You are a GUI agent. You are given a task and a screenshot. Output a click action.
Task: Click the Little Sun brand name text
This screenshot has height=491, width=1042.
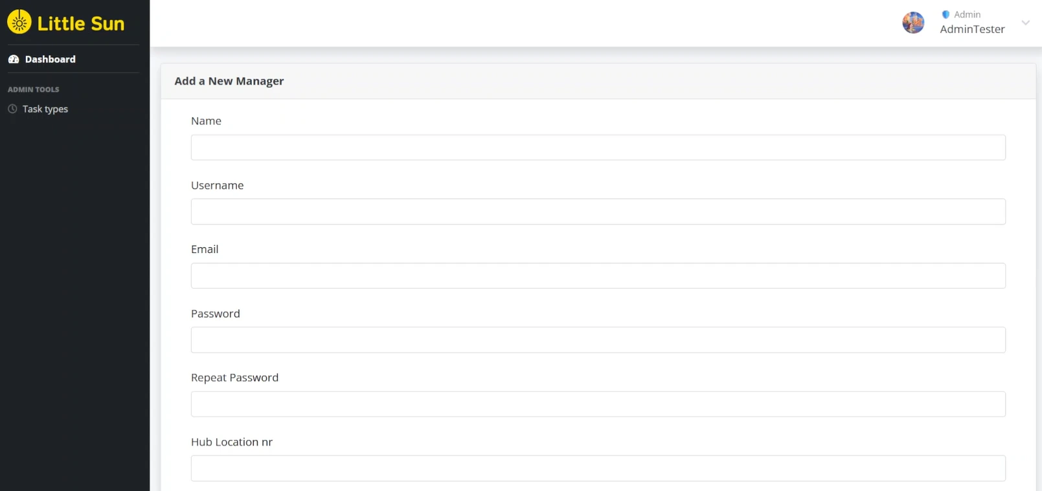(80, 24)
